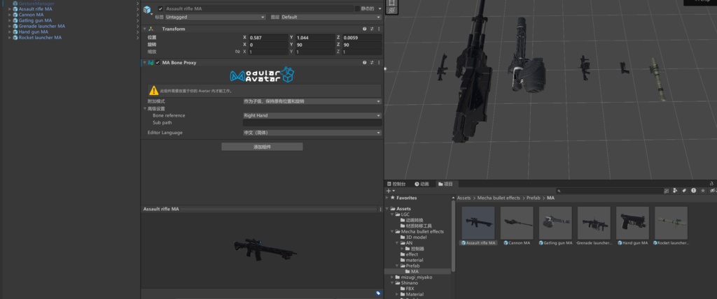
Task: Toggle the MA Bone Proxy enabled checkbox
Action: pyautogui.click(x=158, y=63)
